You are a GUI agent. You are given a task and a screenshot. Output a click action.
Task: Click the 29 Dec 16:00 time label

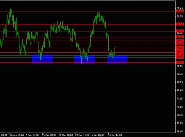[82, 135]
